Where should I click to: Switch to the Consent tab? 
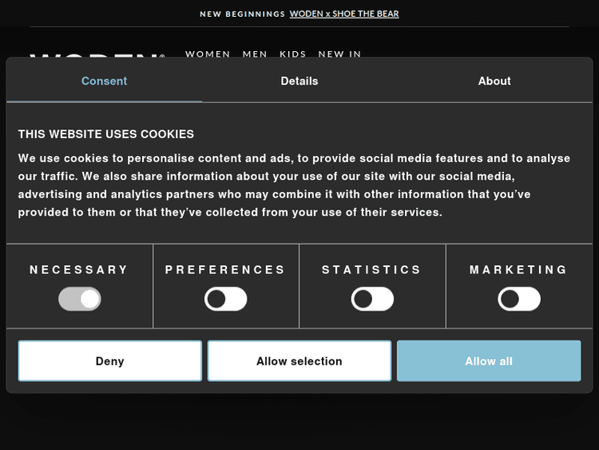click(104, 81)
